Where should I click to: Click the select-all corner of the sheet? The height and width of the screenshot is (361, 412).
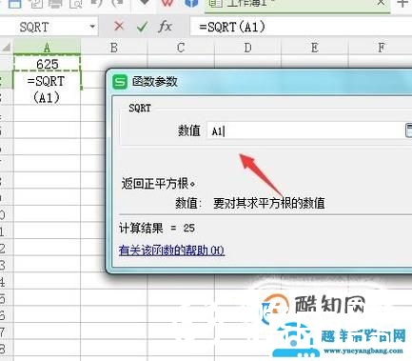pyautogui.click(x=7, y=48)
